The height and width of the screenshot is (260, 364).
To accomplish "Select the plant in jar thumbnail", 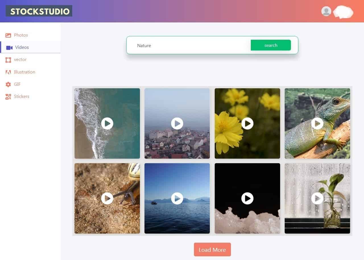I will point(317,198).
